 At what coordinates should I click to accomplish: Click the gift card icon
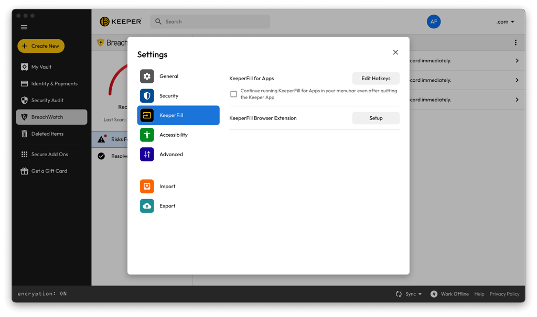coord(24,171)
